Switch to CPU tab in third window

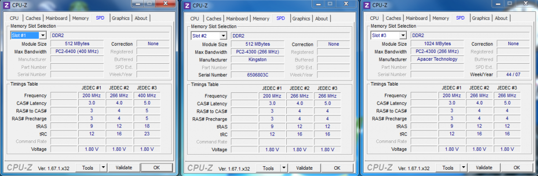[x=375, y=18]
